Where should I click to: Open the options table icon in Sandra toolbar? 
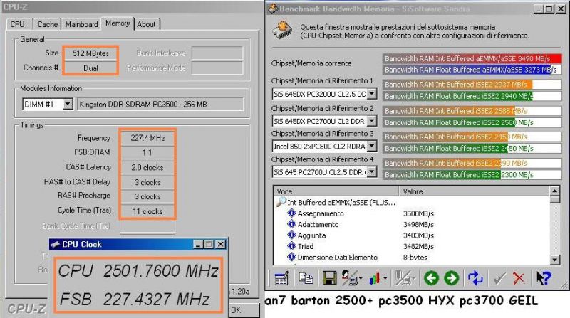point(281,278)
